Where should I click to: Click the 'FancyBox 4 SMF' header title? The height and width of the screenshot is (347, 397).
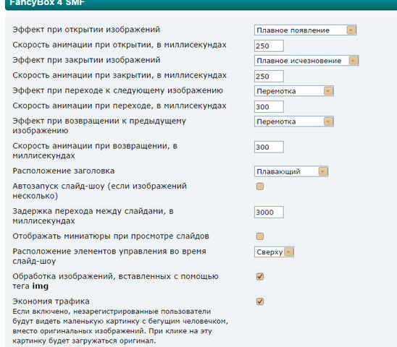[x=47, y=3]
